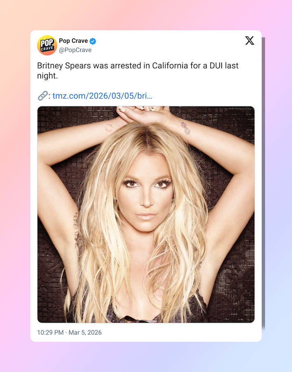Click the lips tattoo on the wrist in photo
The image size is (292, 372).
pyautogui.click(x=109, y=128)
